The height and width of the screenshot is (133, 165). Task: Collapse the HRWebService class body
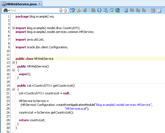coord(13,63)
